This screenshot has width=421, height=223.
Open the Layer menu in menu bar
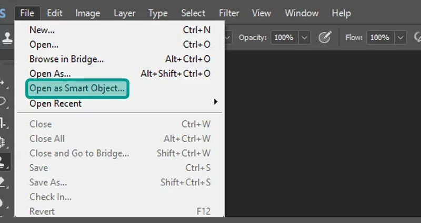(x=125, y=13)
